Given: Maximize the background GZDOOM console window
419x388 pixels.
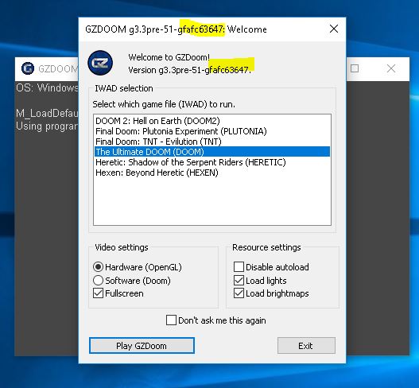Looking at the screenshot, I should tap(355, 68).
